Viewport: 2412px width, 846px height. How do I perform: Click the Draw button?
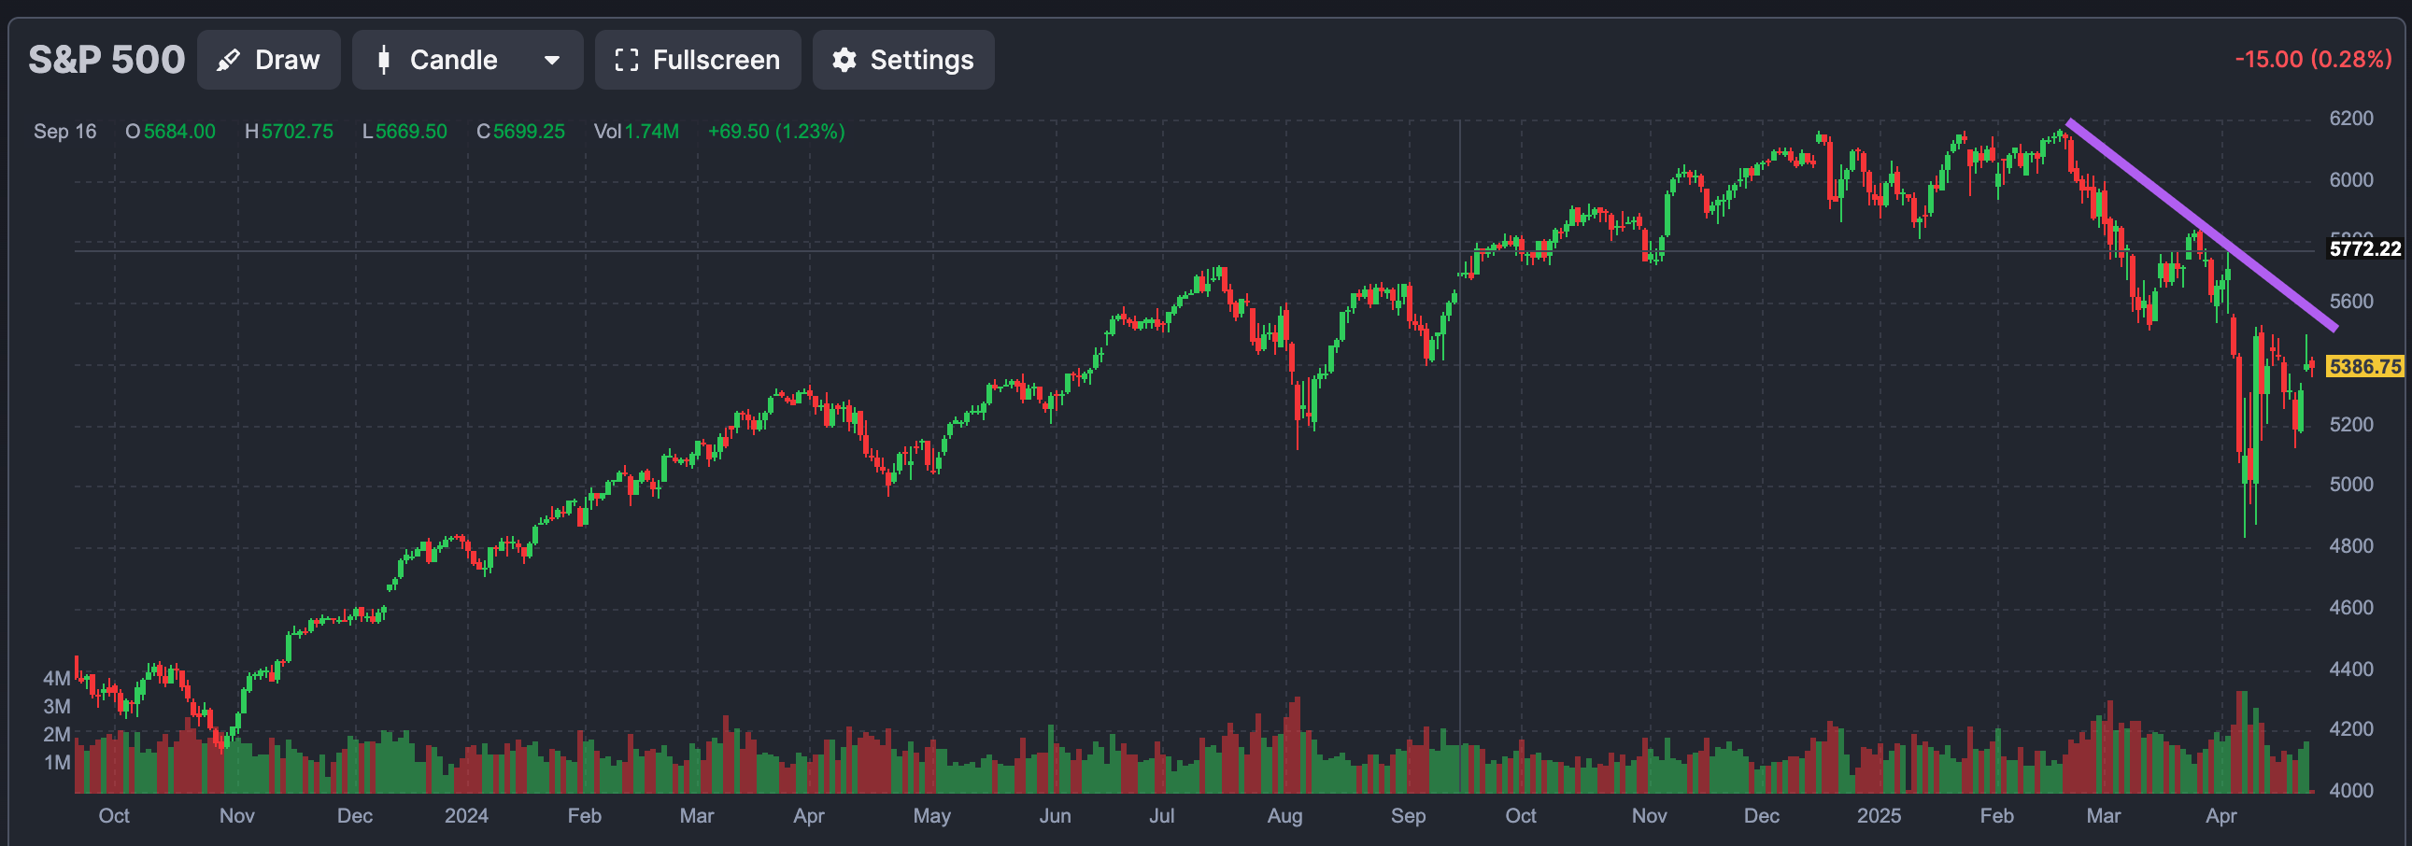coord(269,60)
